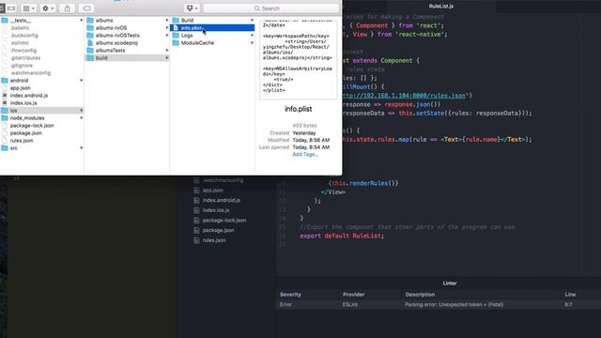The image size is (601, 338).
Task: Select package.json in Finder
Action: click(26, 133)
